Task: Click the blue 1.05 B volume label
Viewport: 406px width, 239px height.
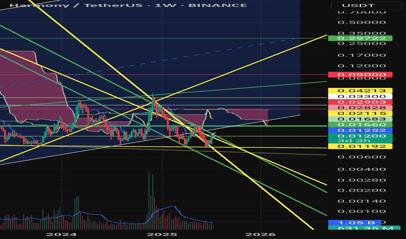Action: (x=354, y=223)
